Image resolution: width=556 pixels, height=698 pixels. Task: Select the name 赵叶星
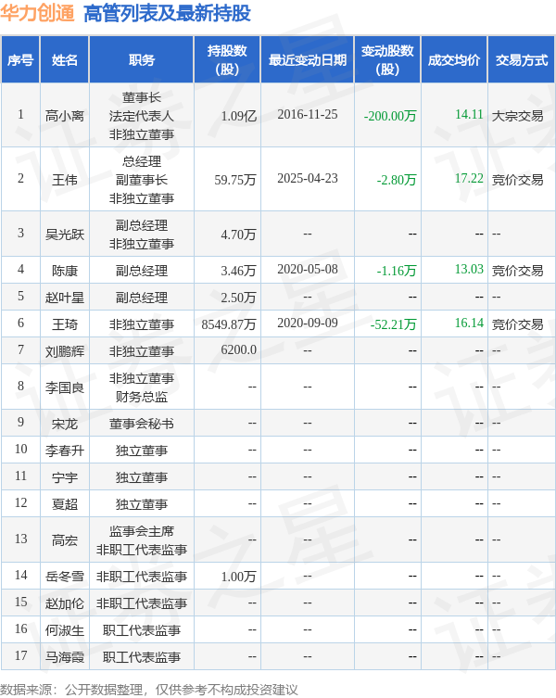(x=65, y=297)
